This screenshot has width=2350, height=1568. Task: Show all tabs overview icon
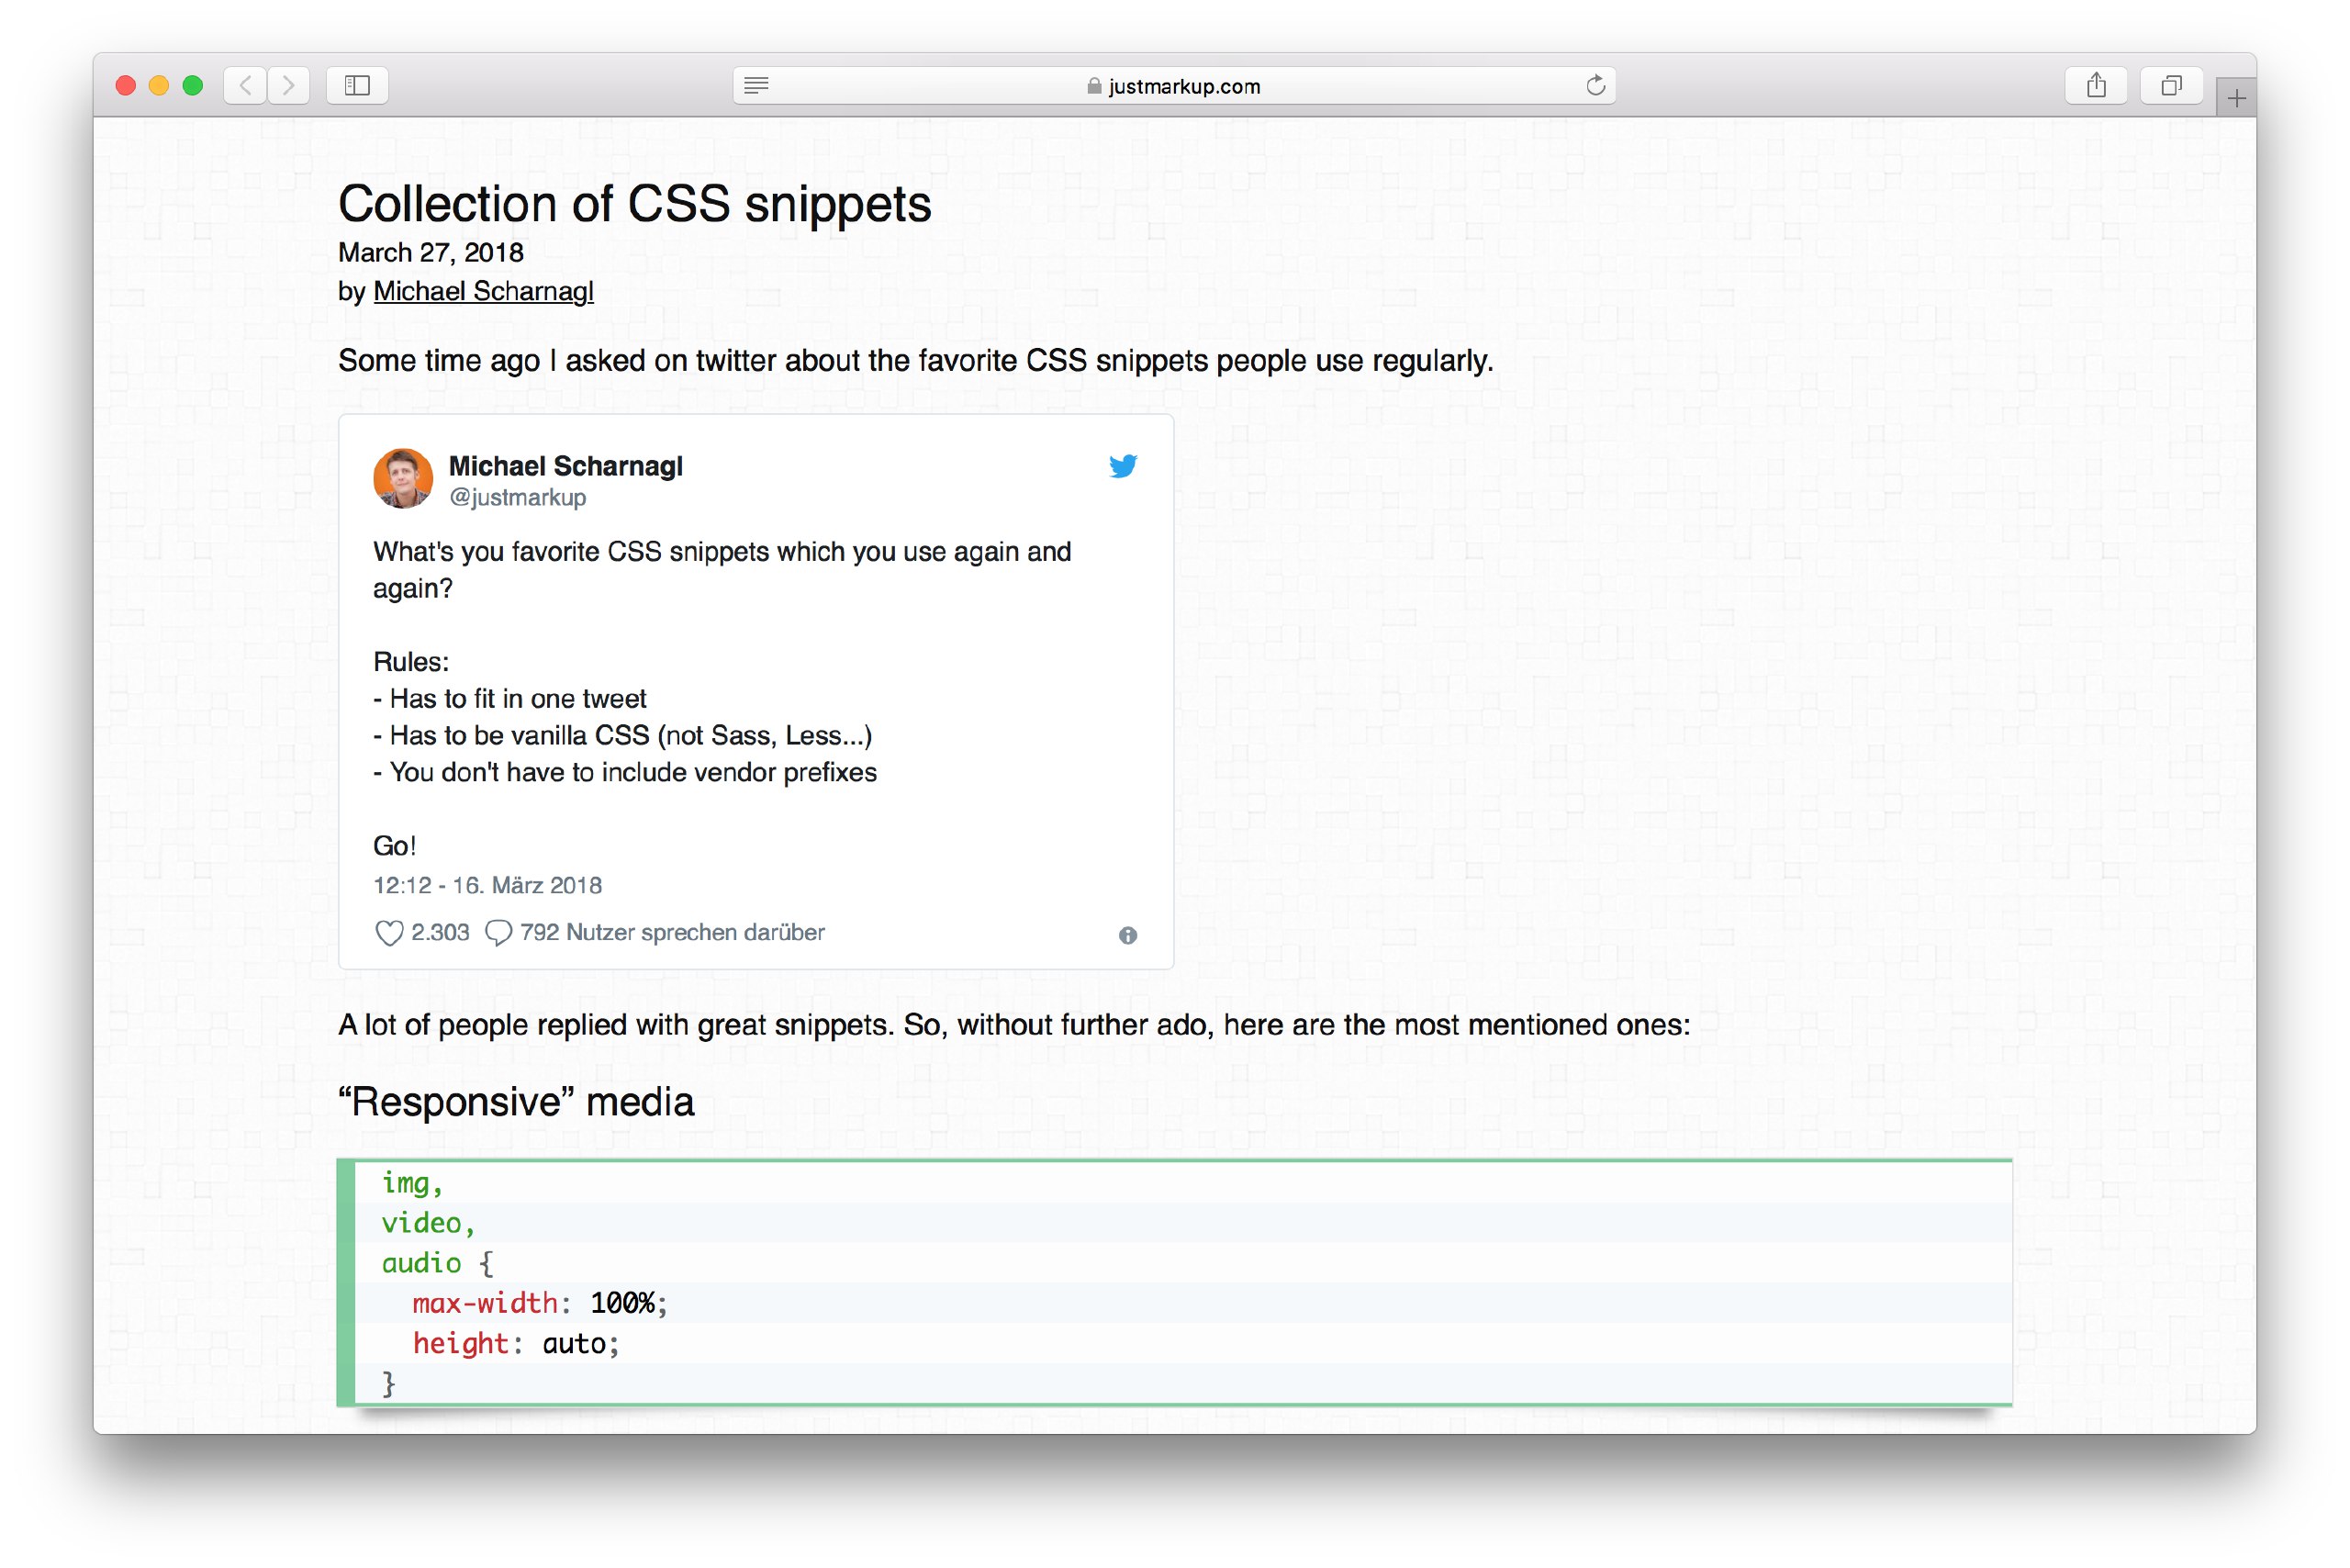2170,85
